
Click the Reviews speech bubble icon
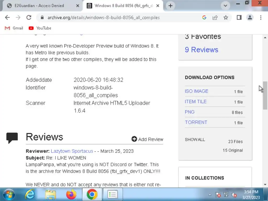(x=12, y=138)
